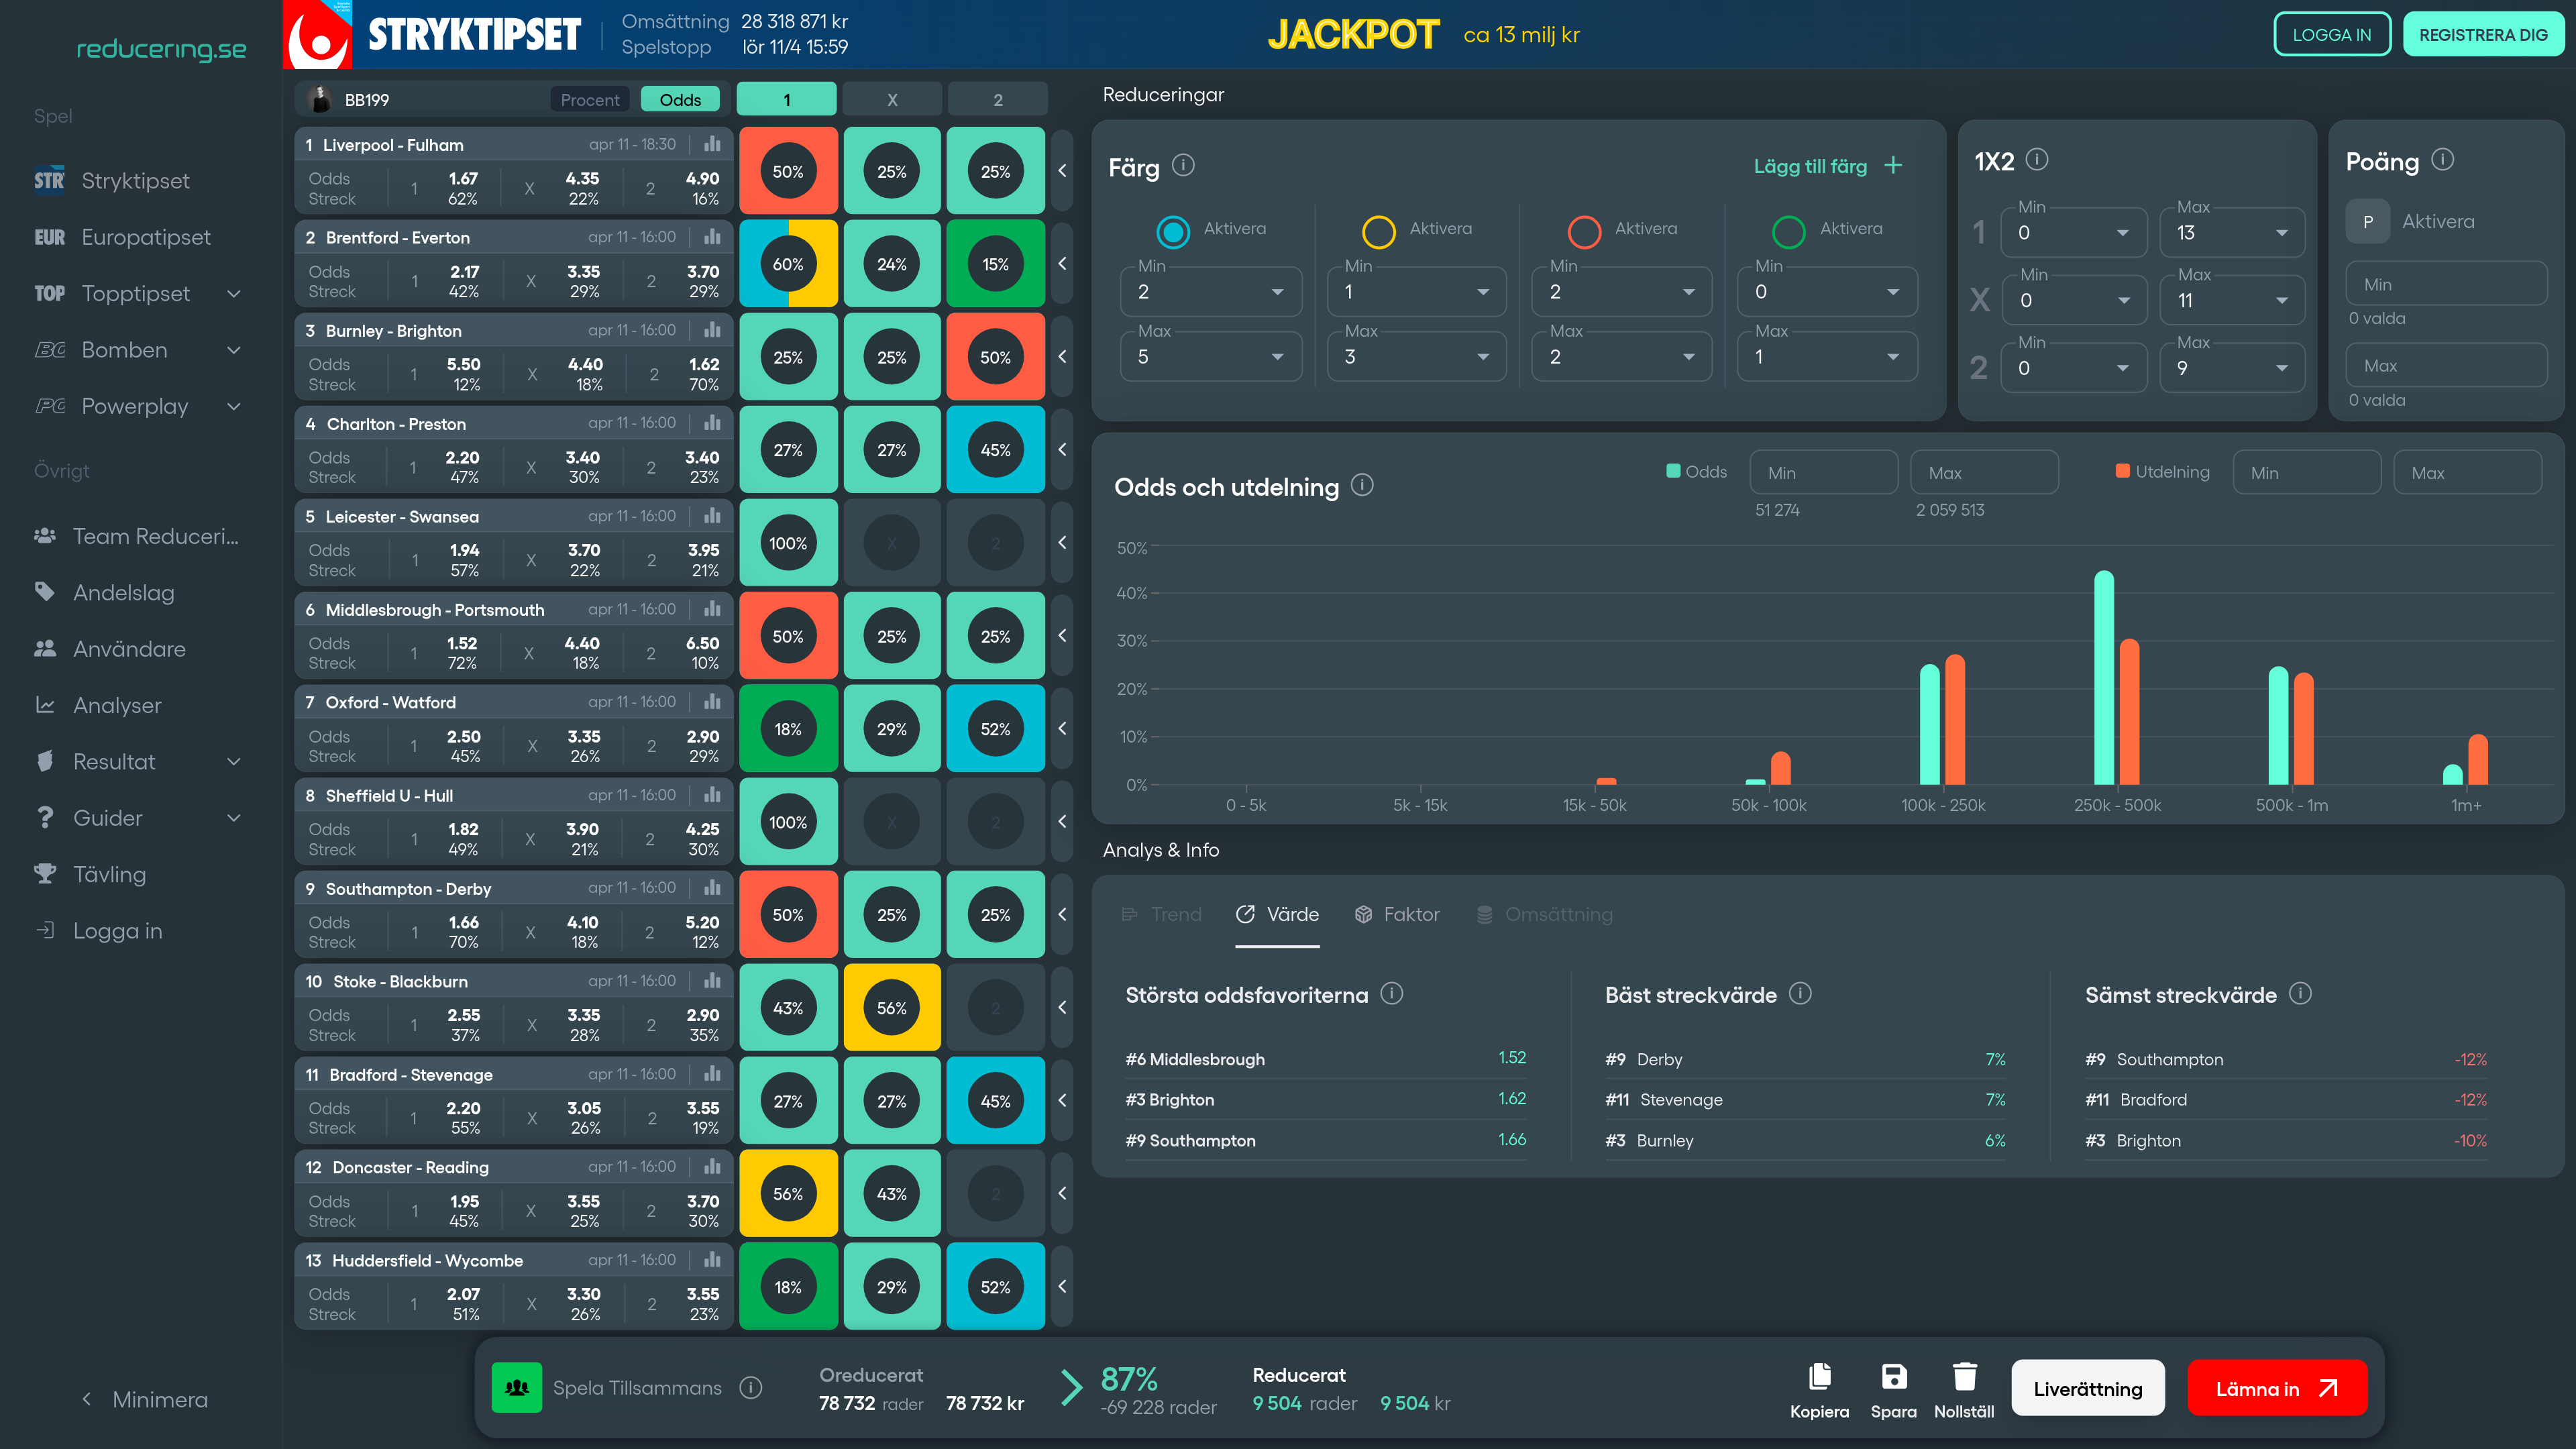Open Tävling trophy icon in sidebar
Viewport: 2576px width, 1449px height.
point(45,874)
